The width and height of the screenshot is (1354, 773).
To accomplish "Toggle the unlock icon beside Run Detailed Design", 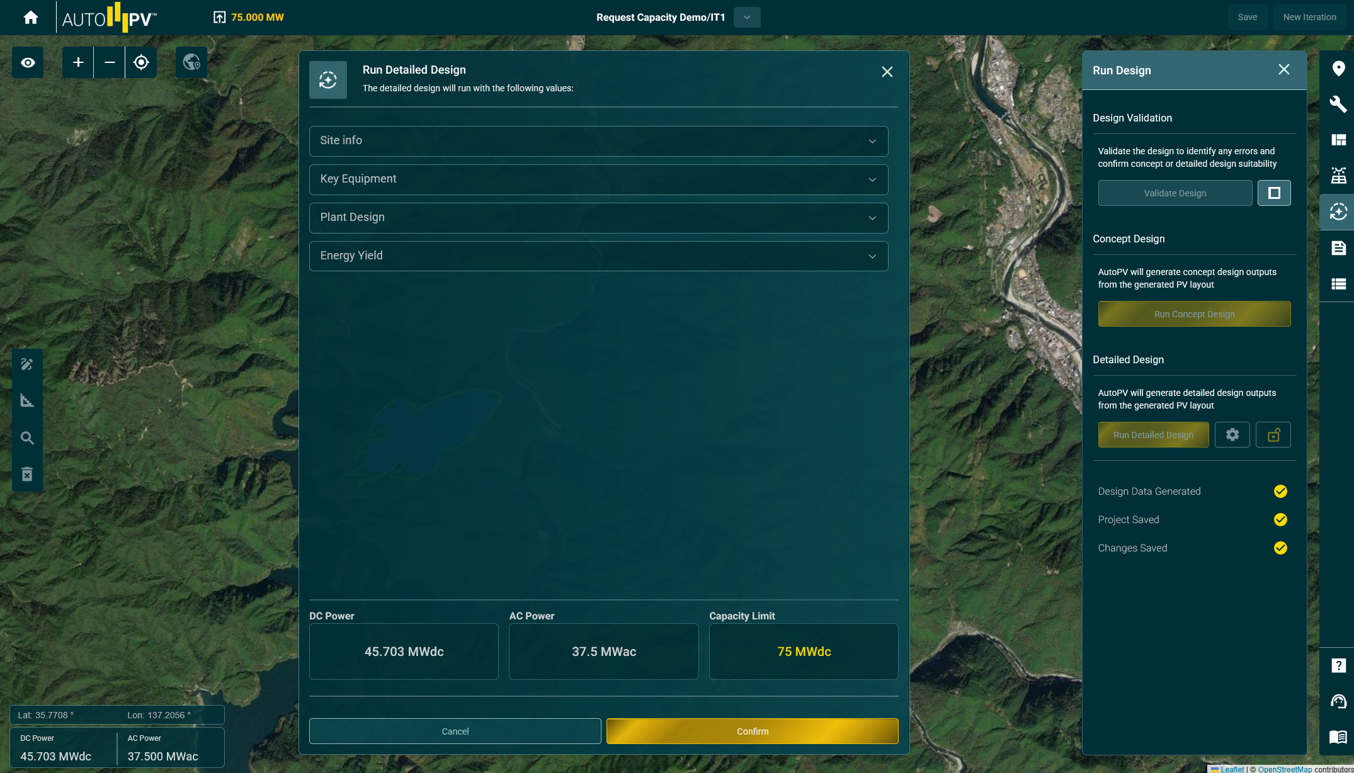I will point(1273,435).
